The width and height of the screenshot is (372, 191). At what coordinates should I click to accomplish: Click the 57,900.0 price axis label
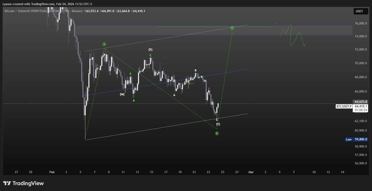pos(361,155)
